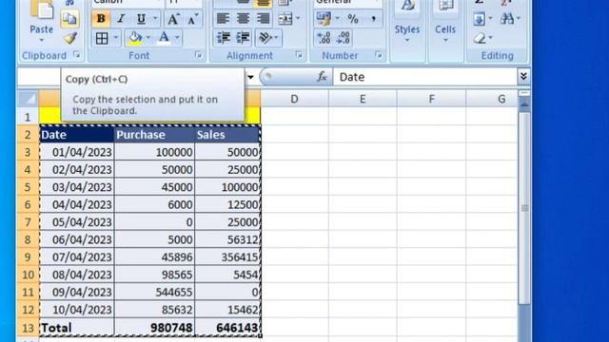Click the Select All corner box
Image resolution: width=609 pixels, height=342 pixels.
click(x=28, y=99)
